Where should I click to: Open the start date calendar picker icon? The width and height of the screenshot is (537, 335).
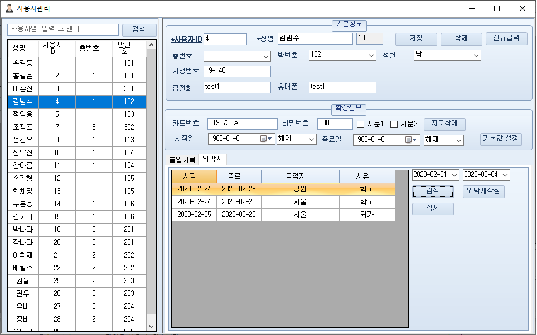coord(264,139)
